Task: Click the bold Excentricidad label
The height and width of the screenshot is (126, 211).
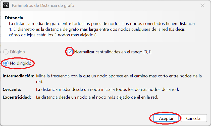Action: (x=17, y=97)
